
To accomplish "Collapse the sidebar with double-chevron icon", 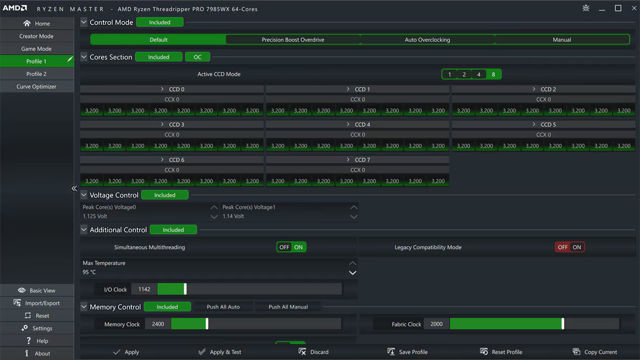I will [74, 188].
